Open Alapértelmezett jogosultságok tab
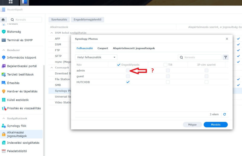This screenshot has height=156, width=242. click(134, 48)
